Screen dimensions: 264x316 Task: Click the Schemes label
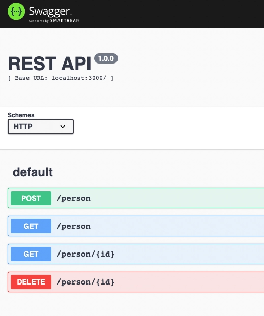click(21, 115)
